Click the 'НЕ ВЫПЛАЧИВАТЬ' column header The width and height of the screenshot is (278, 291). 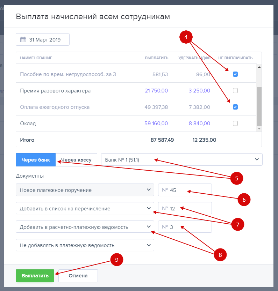[x=235, y=58]
